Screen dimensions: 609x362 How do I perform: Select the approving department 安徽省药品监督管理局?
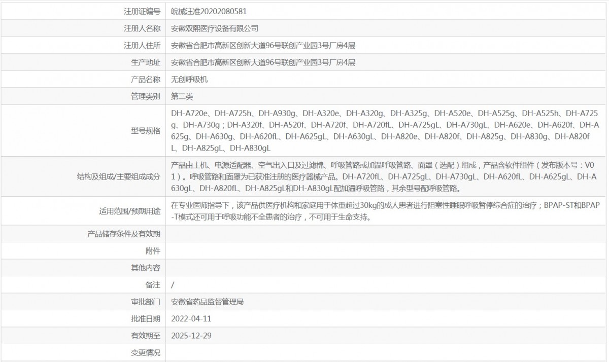(x=208, y=302)
